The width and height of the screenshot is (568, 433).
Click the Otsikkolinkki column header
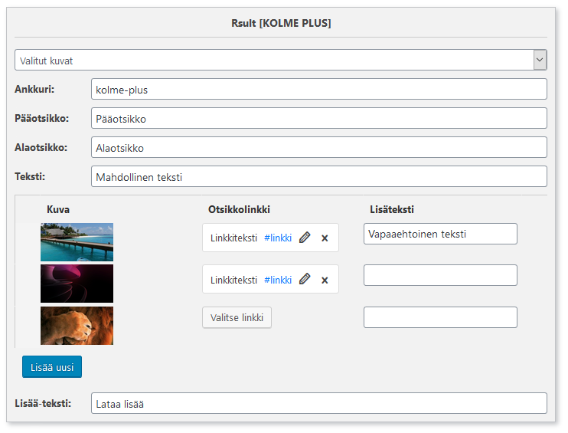pyautogui.click(x=239, y=210)
